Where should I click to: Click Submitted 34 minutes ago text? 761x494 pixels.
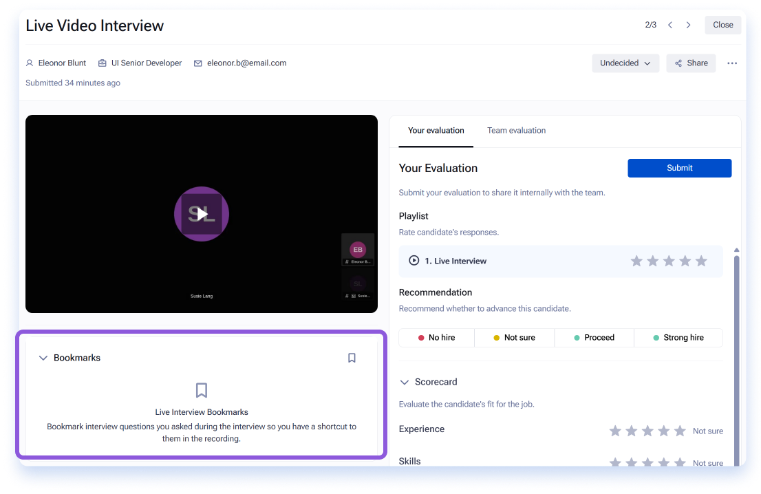click(73, 83)
